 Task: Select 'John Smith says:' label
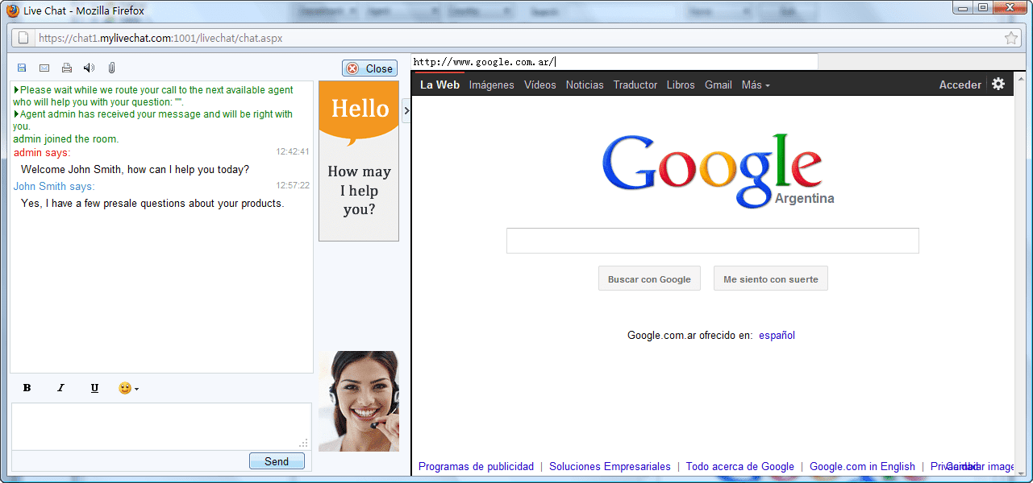[54, 186]
